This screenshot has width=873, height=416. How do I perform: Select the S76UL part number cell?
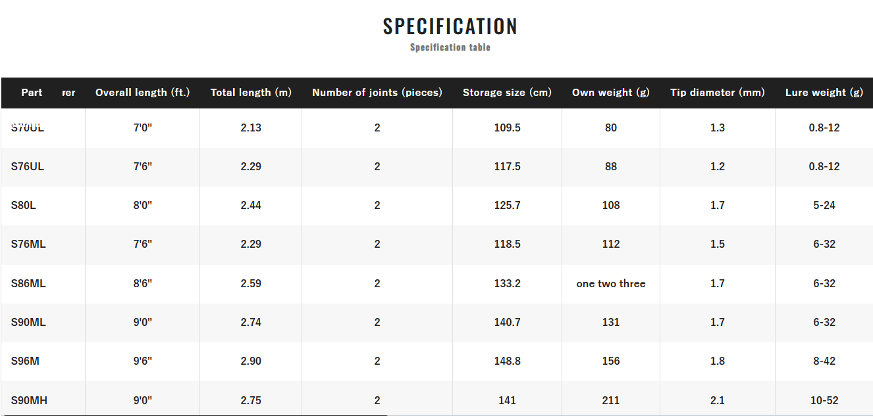[x=28, y=167]
